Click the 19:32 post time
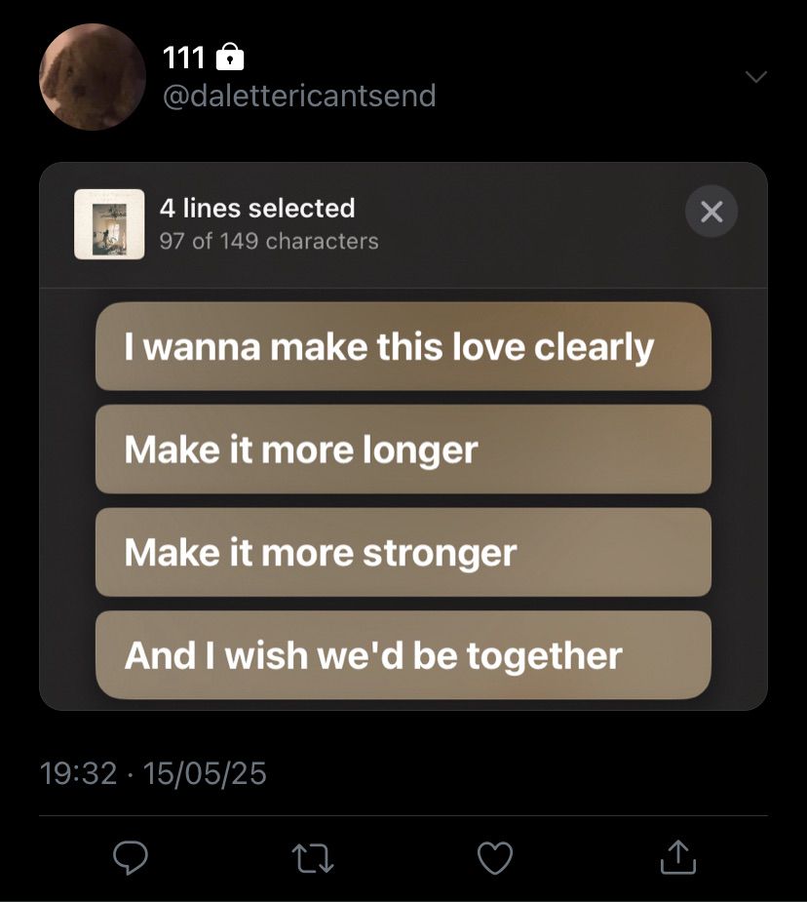Viewport: 807px width, 902px height. point(78,773)
